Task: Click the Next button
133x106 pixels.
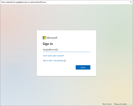Action: click(x=83, y=67)
